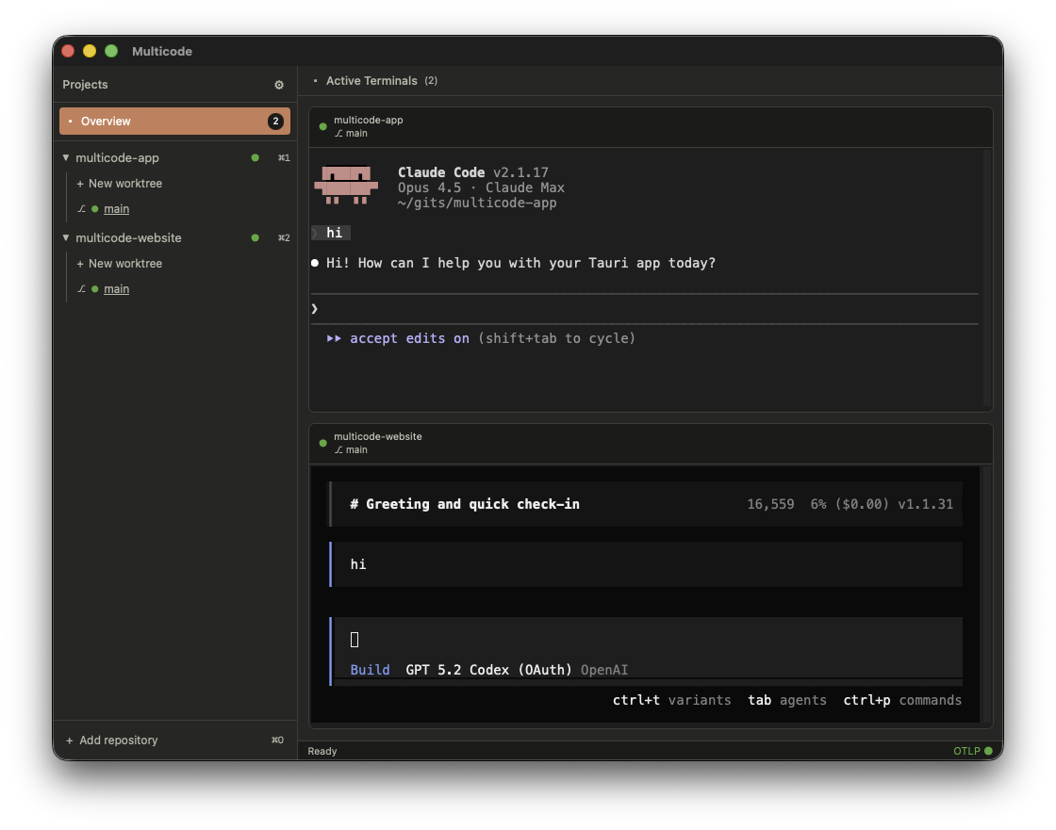Screen dimensions: 1056x830
Task: Click the Claude Code pixel mascot logo
Action: (x=346, y=185)
